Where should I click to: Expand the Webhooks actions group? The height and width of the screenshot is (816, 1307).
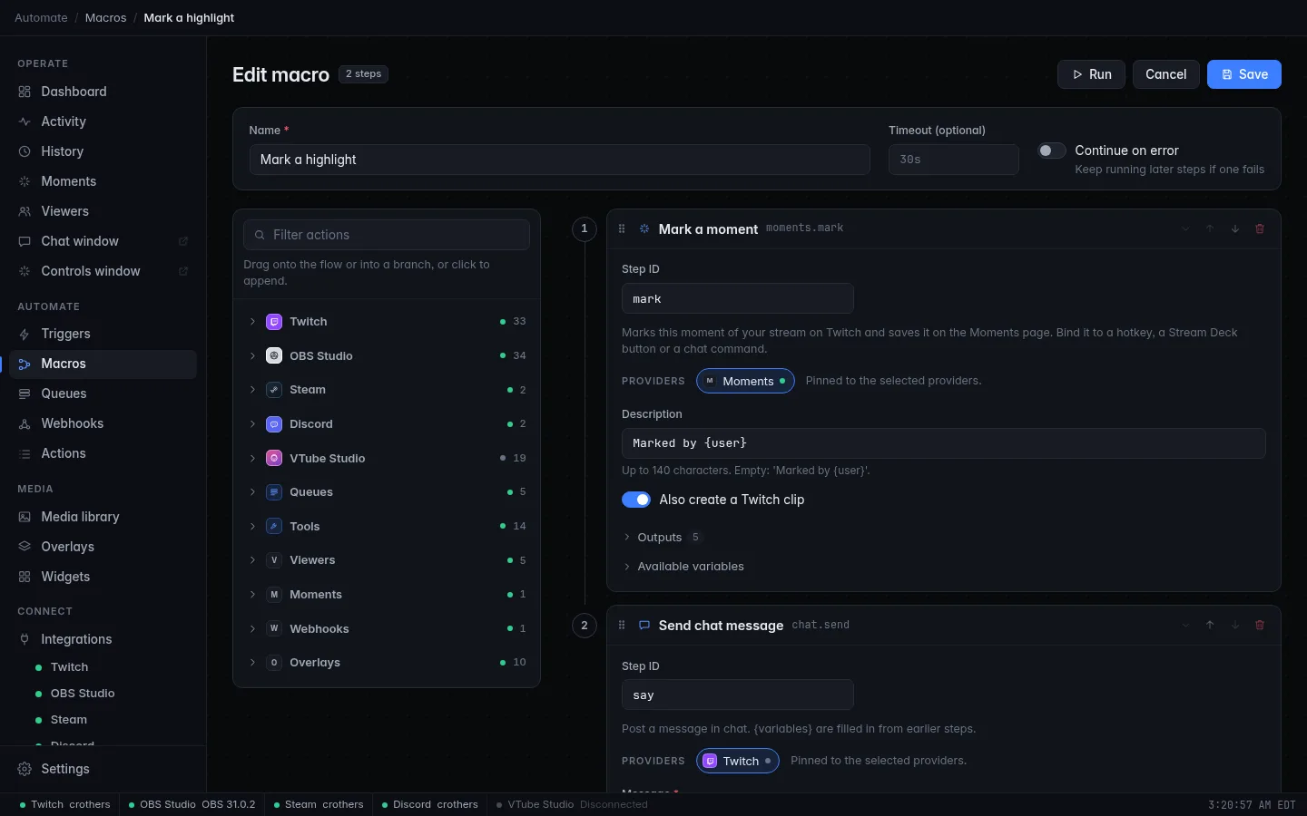coord(387,629)
